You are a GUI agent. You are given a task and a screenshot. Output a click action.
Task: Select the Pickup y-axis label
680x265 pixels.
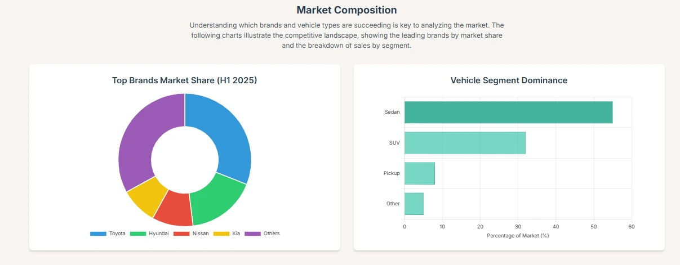click(392, 173)
